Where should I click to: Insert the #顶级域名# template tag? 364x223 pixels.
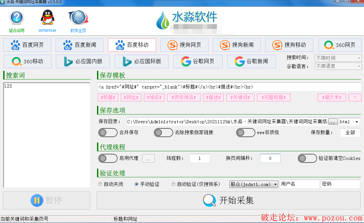coord(184,98)
